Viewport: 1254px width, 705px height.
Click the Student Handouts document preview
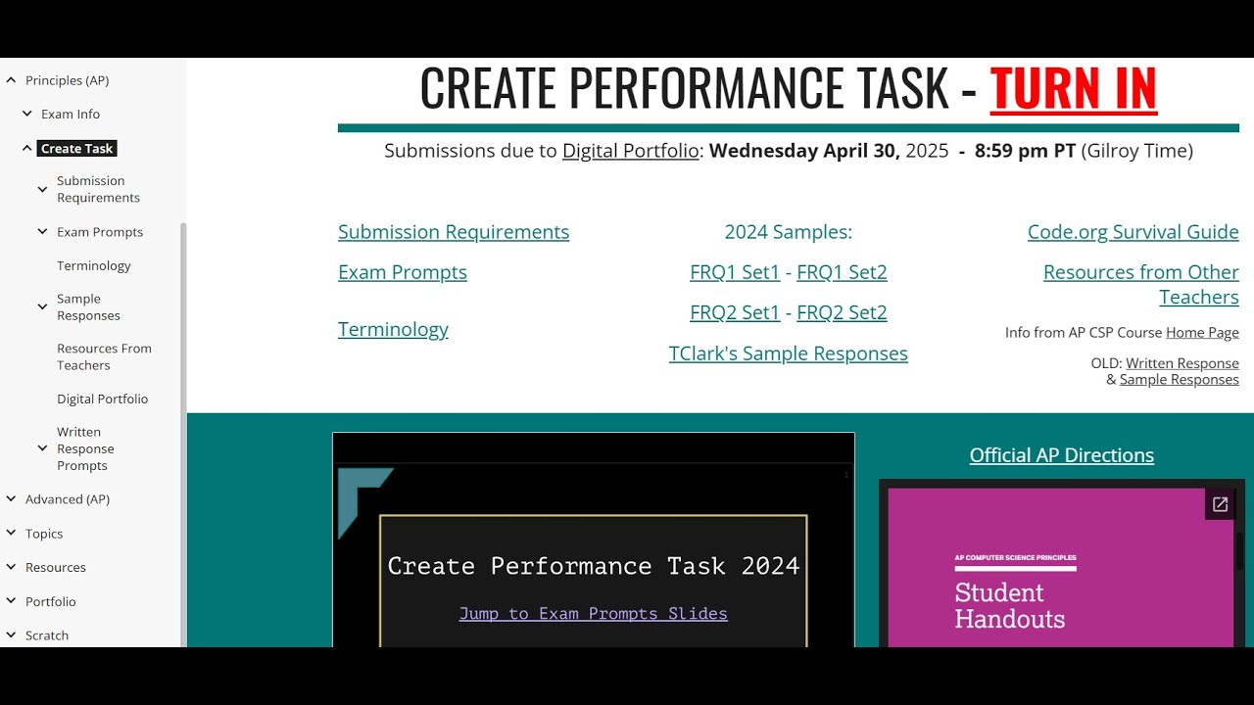[x=1060, y=568]
